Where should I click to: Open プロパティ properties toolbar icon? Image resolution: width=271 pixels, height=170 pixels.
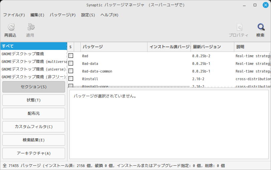pyautogui.click(x=240, y=27)
